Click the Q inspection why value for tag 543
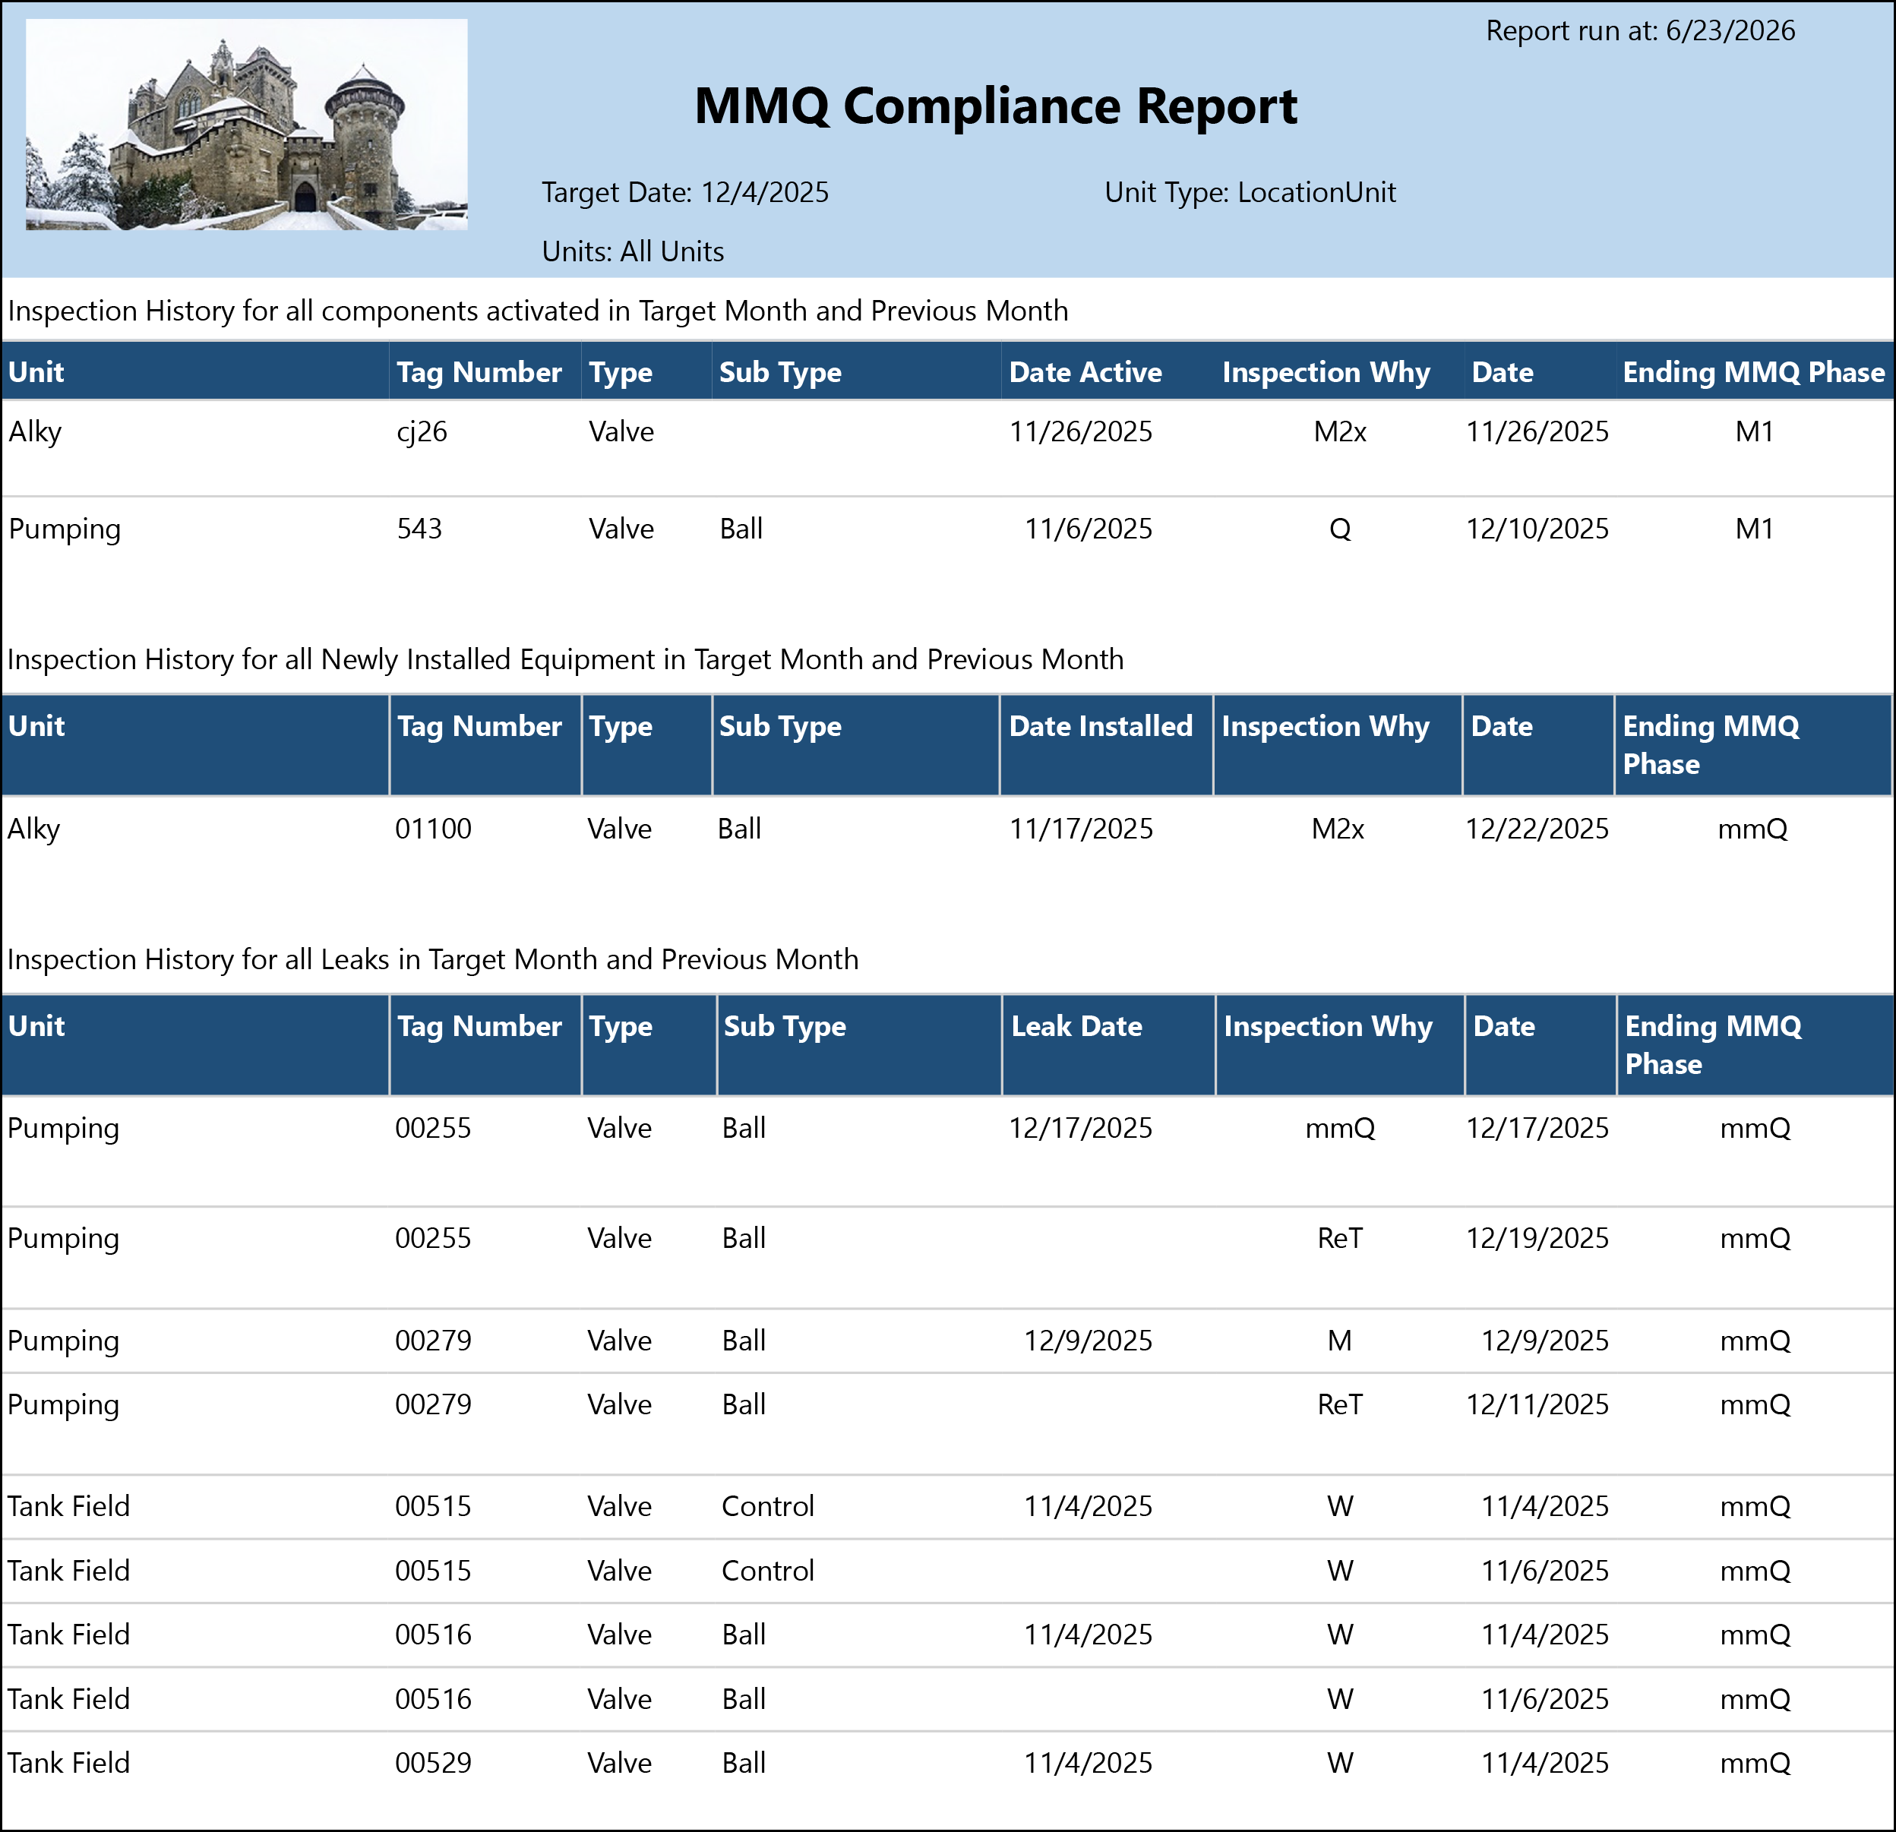The width and height of the screenshot is (1896, 1832). pyautogui.click(x=1340, y=529)
